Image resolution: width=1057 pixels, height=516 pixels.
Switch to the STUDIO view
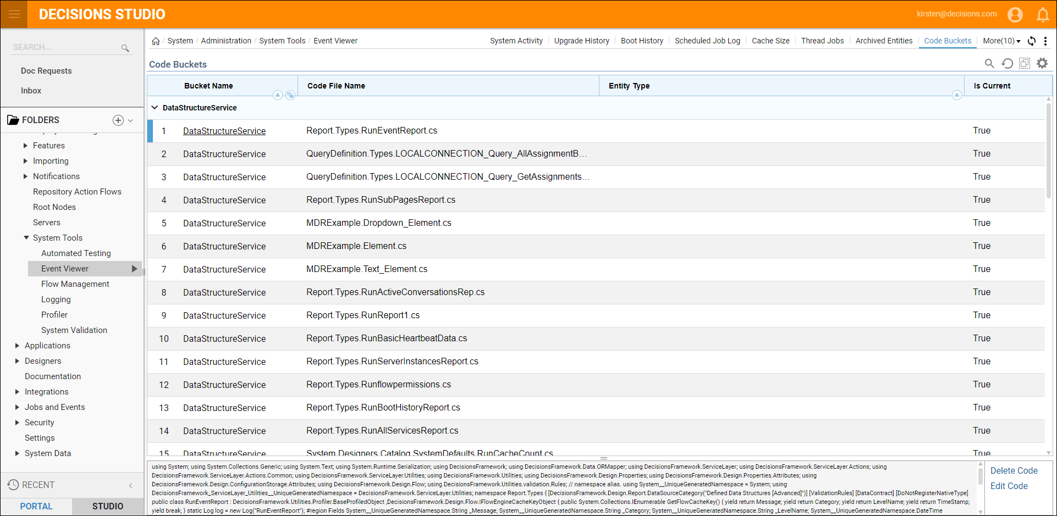tap(108, 506)
